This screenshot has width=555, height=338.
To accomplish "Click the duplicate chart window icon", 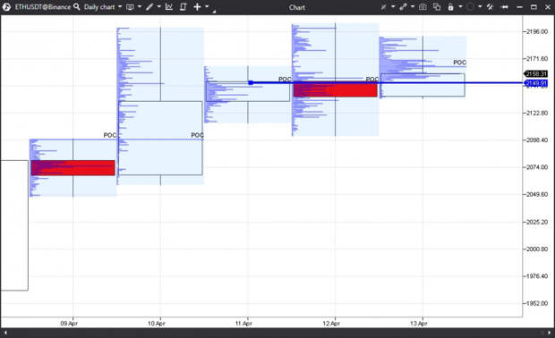I will point(437,7).
